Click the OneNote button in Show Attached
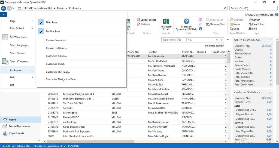The height and width of the screenshot is (148, 279). 236,20
